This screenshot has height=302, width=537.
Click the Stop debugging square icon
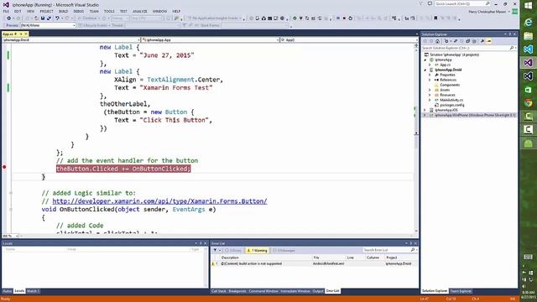(x=344, y=18)
